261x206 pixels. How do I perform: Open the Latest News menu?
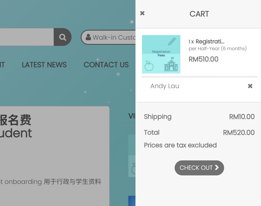click(44, 65)
